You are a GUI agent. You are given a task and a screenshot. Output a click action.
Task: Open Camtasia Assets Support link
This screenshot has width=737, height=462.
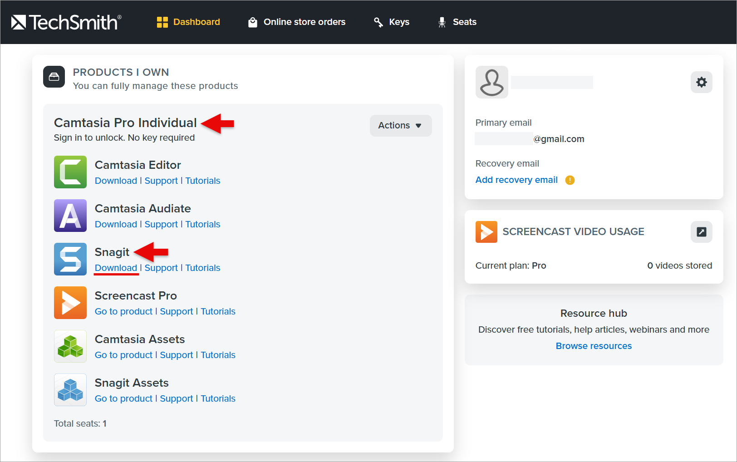177,355
